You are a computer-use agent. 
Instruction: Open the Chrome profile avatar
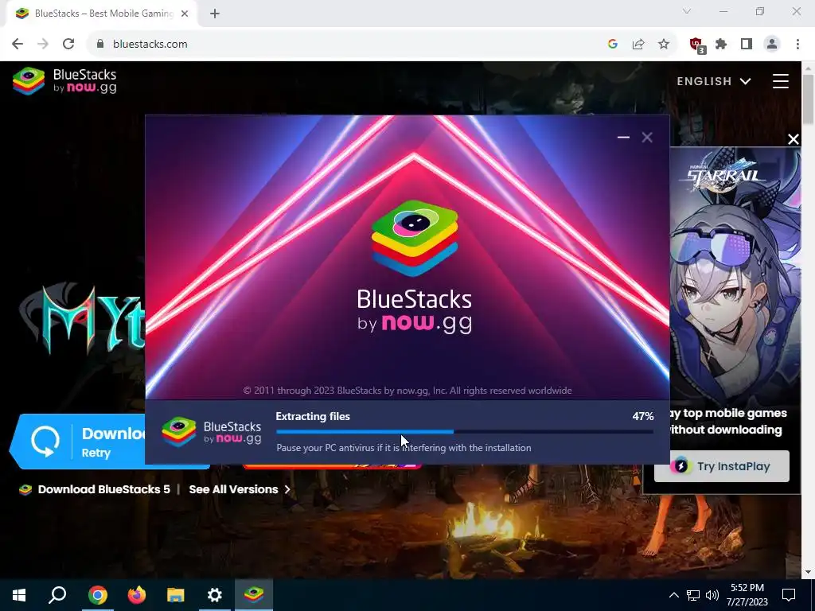coord(772,45)
